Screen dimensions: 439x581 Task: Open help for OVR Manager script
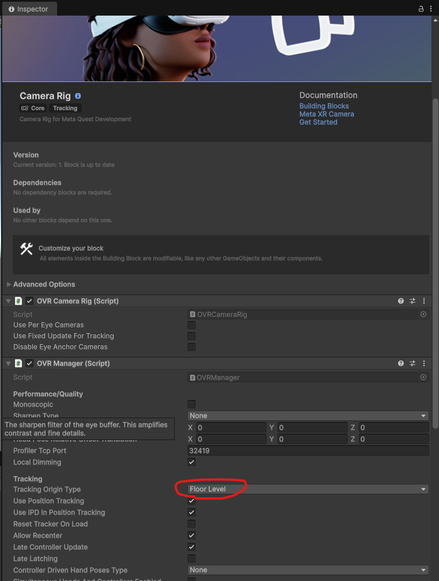[401, 363]
